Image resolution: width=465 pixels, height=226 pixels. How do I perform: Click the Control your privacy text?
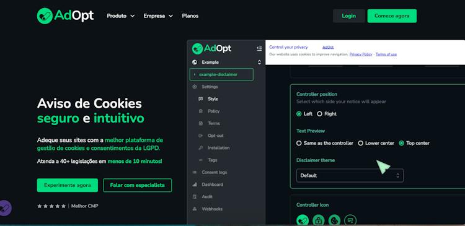point(288,47)
